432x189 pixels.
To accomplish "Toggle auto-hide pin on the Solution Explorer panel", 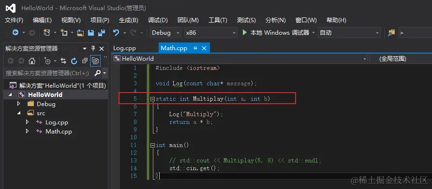I will [93, 49].
